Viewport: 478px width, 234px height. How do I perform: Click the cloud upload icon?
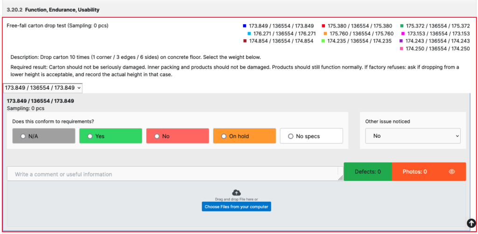(236, 192)
